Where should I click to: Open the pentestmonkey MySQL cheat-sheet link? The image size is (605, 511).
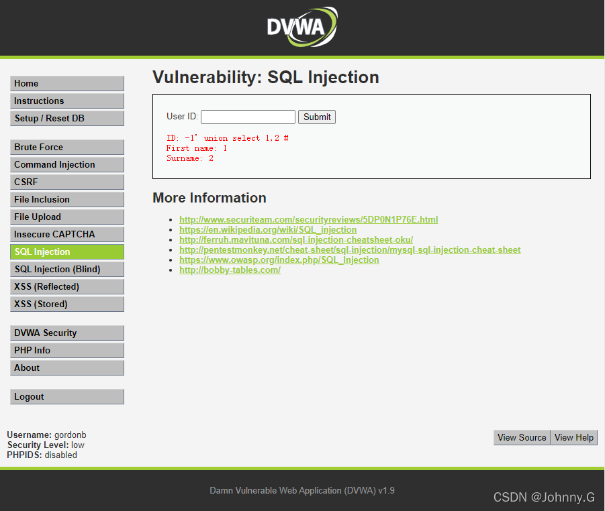point(350,249)
